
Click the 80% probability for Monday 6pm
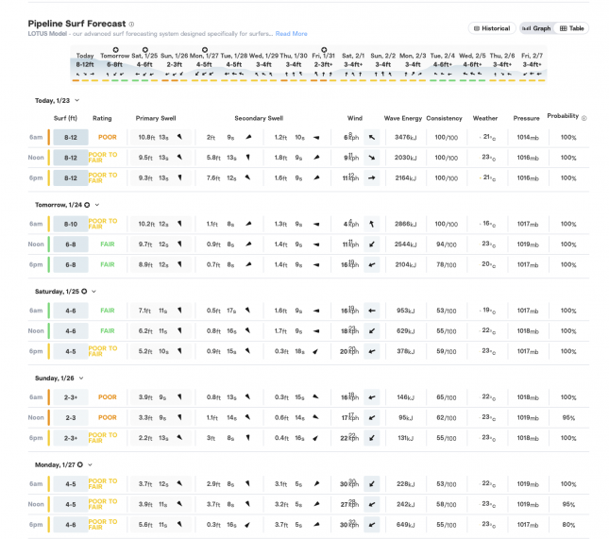pyautogui.click(x=568, y=525)
